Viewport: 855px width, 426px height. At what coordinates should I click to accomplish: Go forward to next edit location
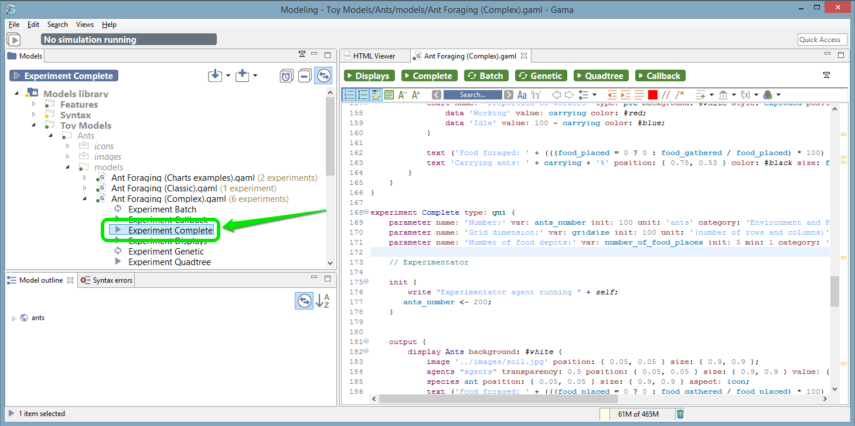tap(569, 95)
